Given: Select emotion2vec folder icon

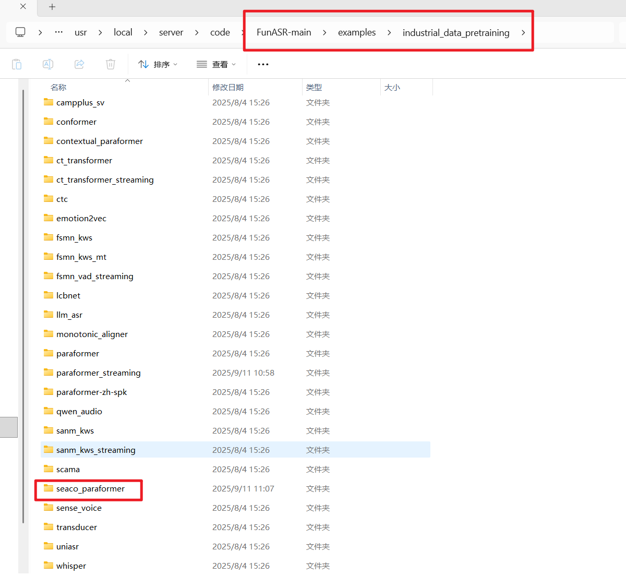Looking at the screenshot, I should pyautogui.click(x=49, y=218).
